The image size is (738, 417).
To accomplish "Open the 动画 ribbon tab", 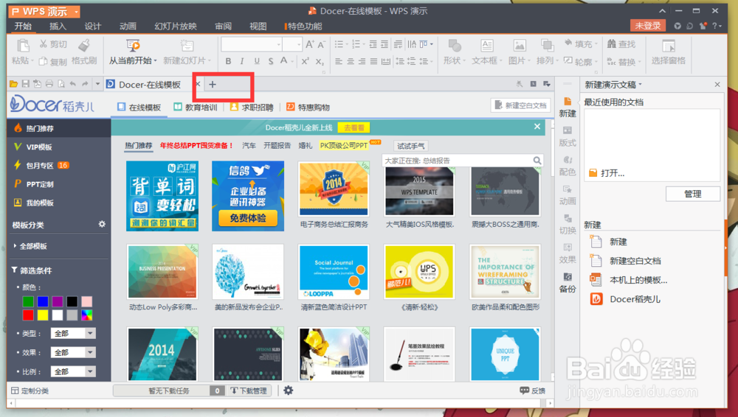I will 128,27.
